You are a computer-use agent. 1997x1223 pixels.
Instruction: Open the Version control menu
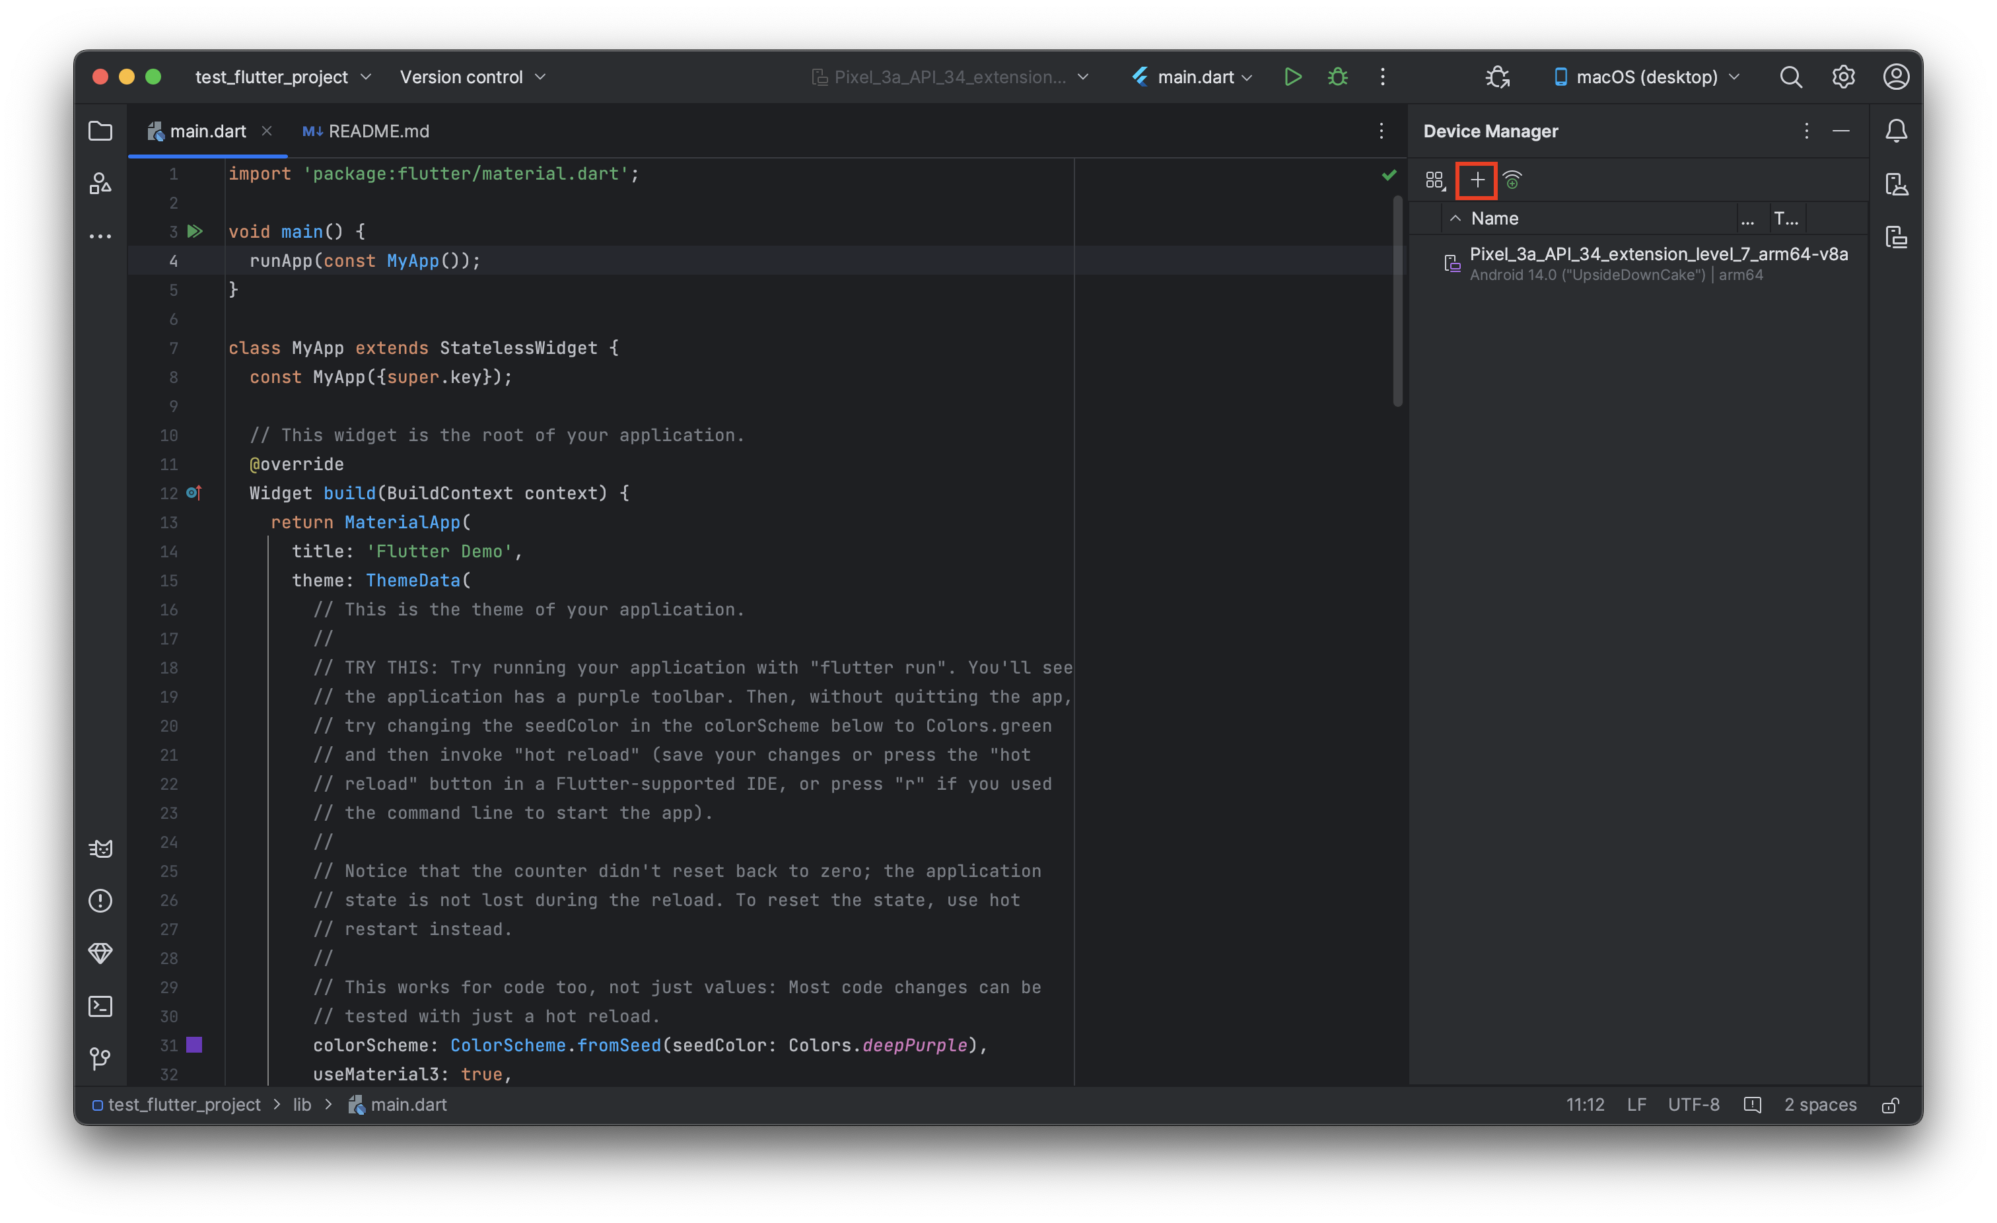click(473, 77)
